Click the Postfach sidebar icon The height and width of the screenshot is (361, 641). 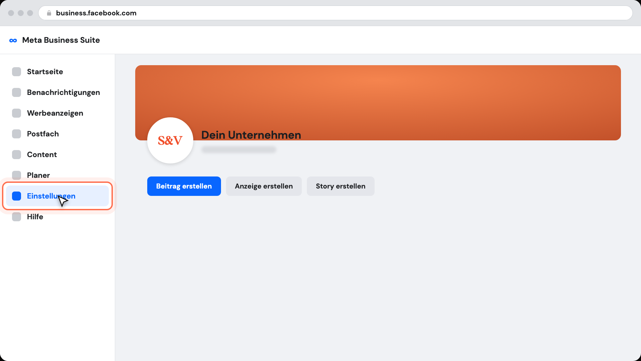click(16, 134)
